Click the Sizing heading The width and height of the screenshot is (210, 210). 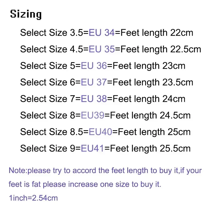pyautogui.click(x=26, y=14)
